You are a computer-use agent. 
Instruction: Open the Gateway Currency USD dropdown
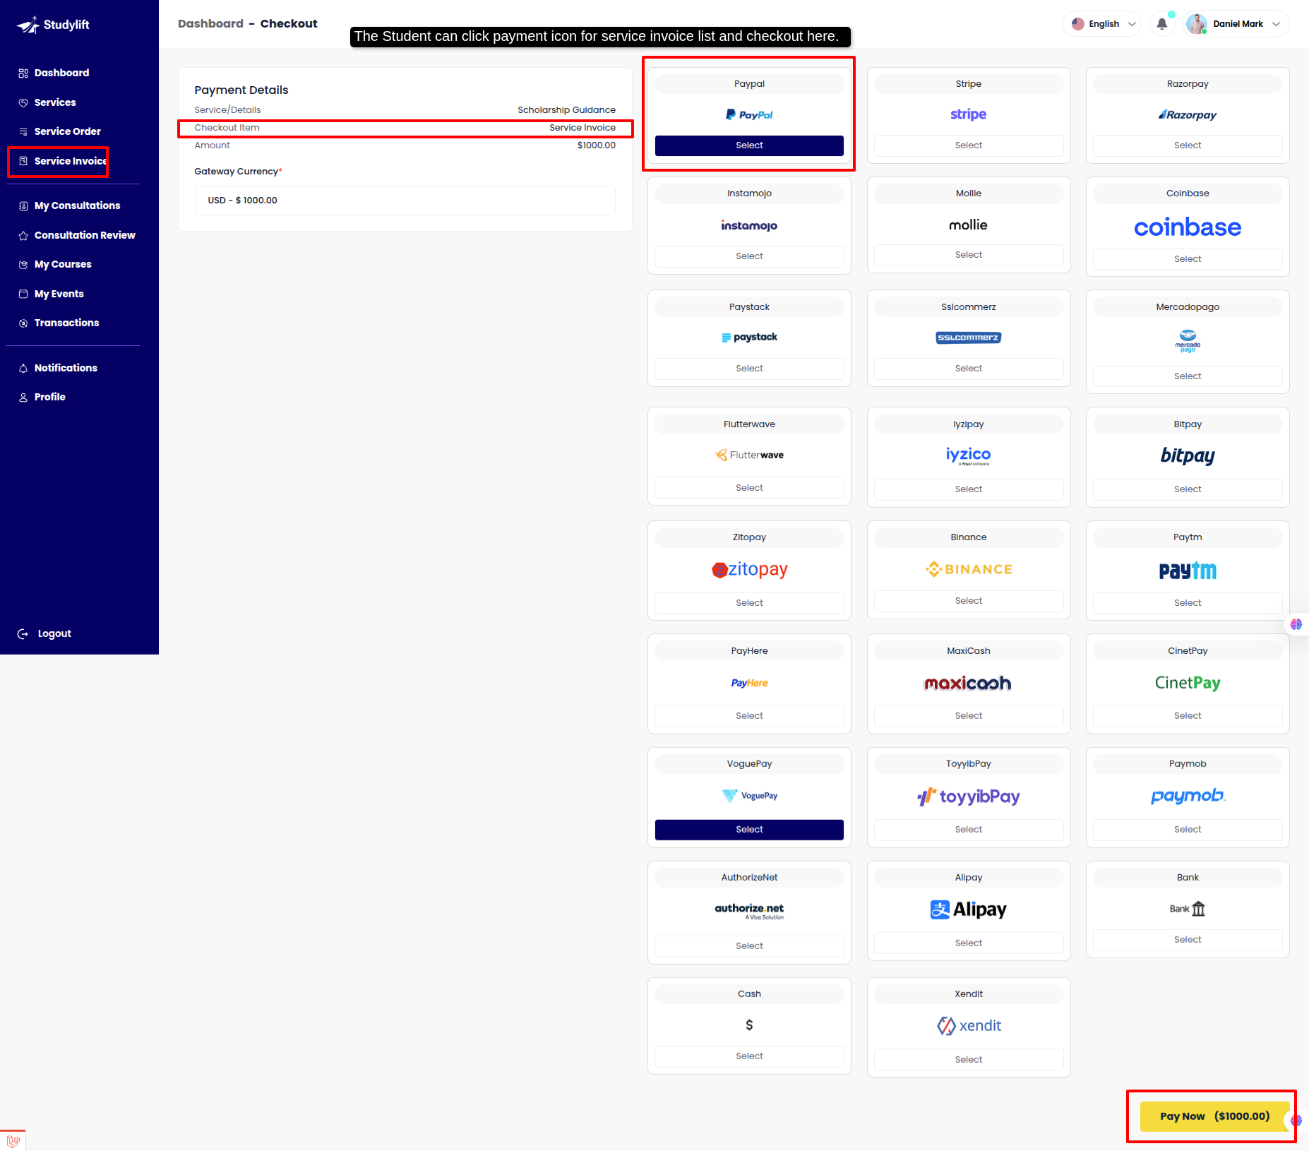click(405, 201)
